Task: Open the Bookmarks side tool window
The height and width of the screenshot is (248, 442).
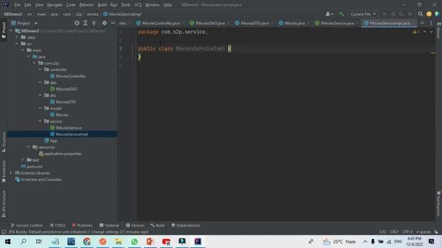Action: [3, 172]
